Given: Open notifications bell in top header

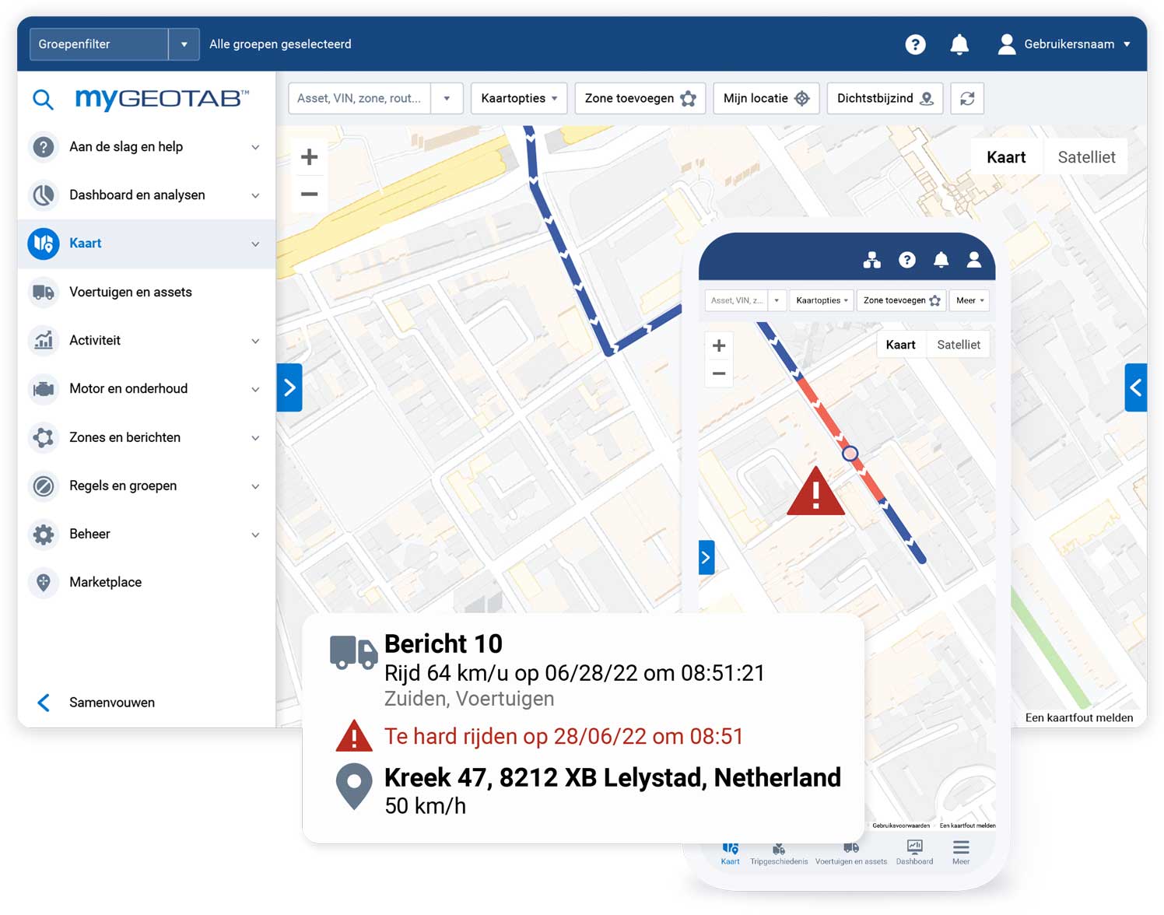Looking at the screenshot, I should (x=959, y=44).
